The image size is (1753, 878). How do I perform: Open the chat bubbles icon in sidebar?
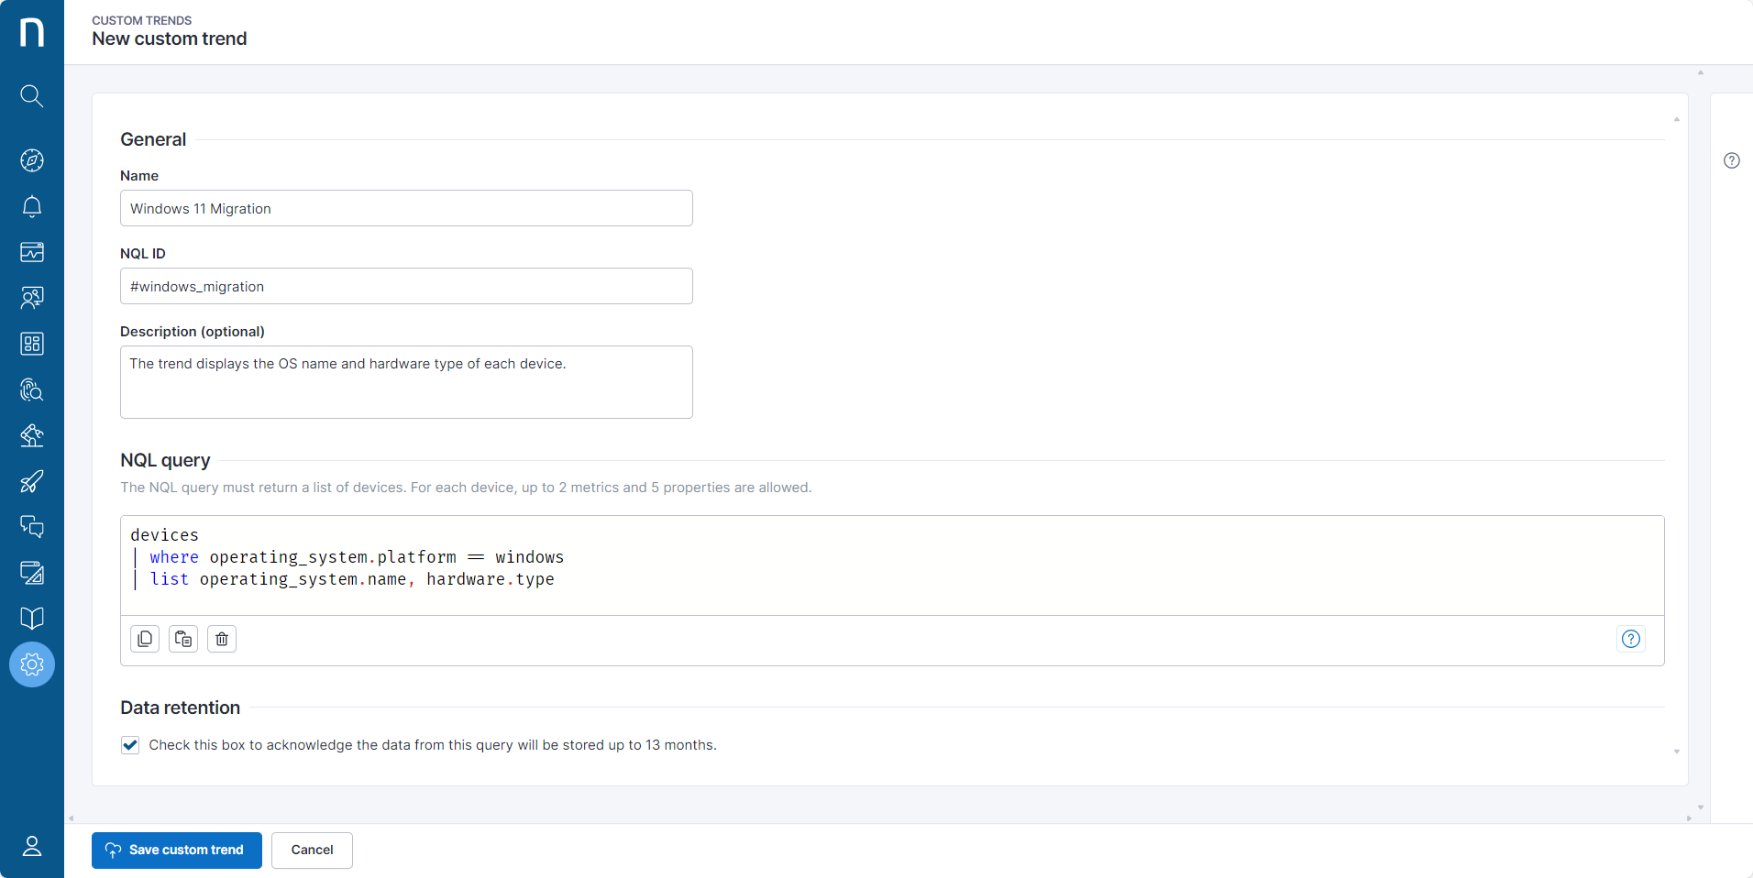32,527
